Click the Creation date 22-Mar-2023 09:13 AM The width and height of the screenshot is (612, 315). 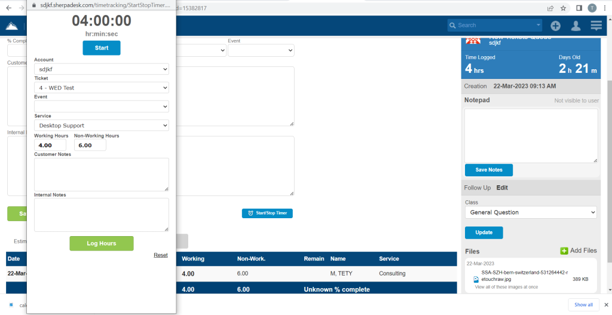point(525,86)
